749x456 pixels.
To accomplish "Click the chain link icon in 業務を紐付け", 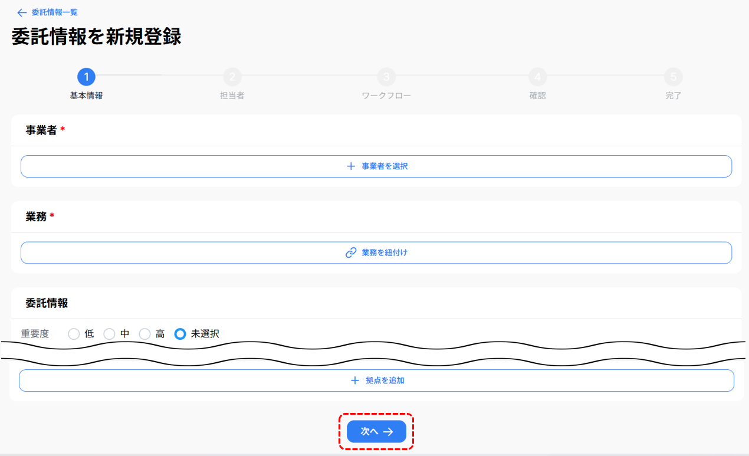I will [351, 252].
